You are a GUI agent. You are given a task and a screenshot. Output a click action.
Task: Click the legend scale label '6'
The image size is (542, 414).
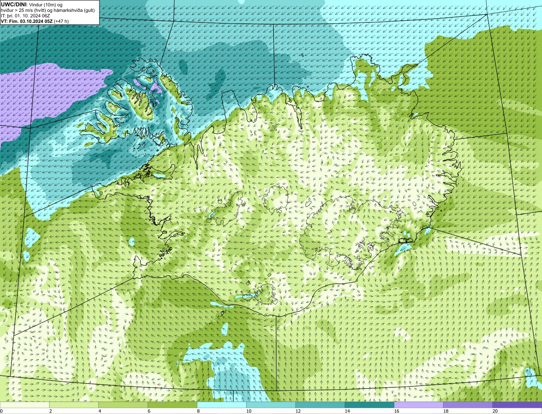click(x=149, y=411)
